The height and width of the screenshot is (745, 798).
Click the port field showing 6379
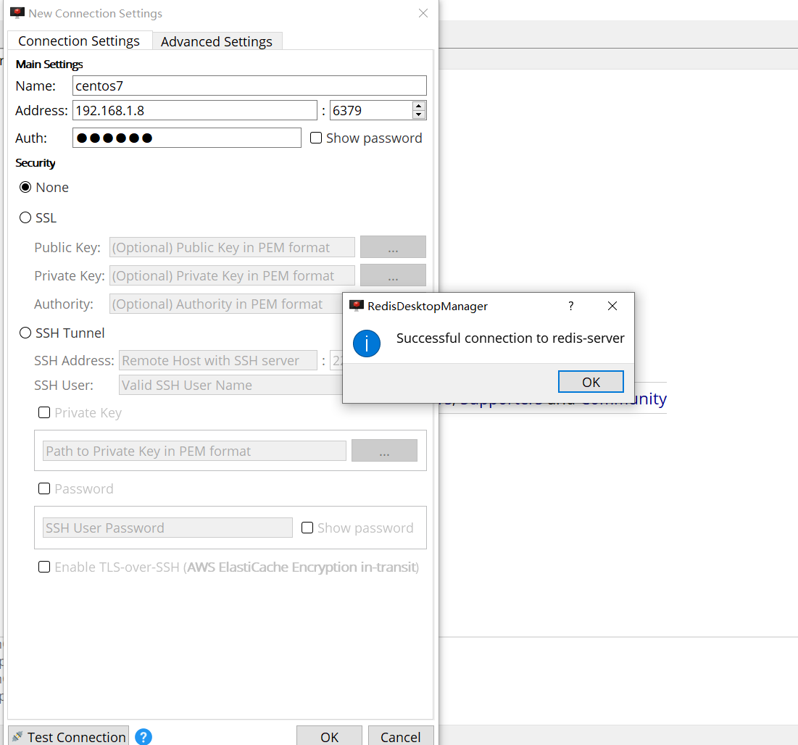pos(371,110)
